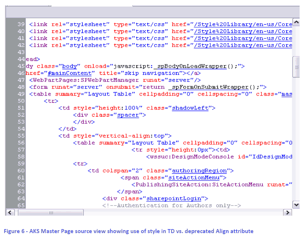Click the closing </span> tag on line 63

[129, 192]
